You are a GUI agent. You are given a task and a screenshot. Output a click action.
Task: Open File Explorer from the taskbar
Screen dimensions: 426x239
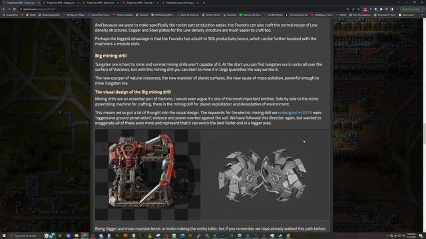(x=77, y=236)
